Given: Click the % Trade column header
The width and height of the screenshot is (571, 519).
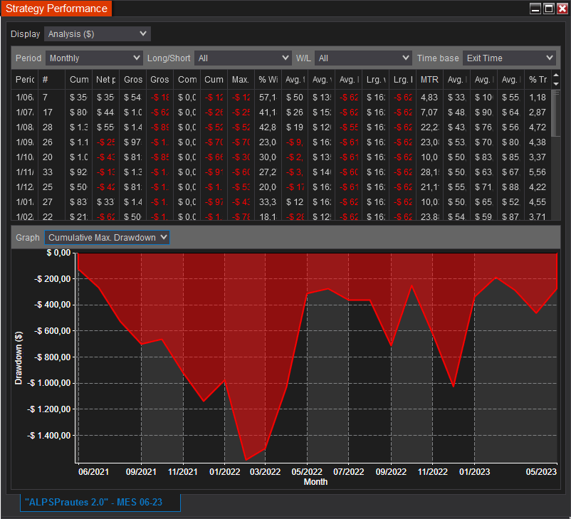Looking at the screenshot, I should coord(538,80).
